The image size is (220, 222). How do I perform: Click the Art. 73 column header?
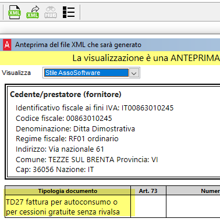pyautogui.click(x=148, y=191)
